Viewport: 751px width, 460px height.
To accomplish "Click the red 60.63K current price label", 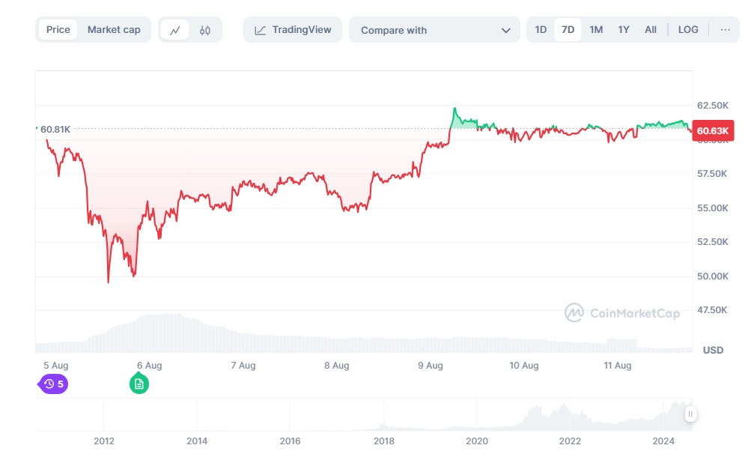I will [713, 131].
